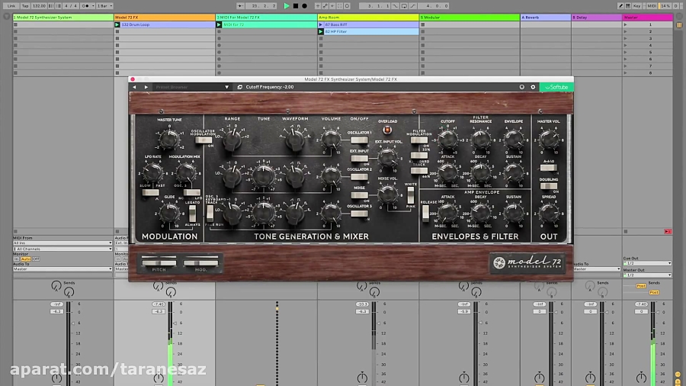Toggle the Key map mode button
Image resolution: width=686 pixels, height=386 pixels.
[637, 6]
